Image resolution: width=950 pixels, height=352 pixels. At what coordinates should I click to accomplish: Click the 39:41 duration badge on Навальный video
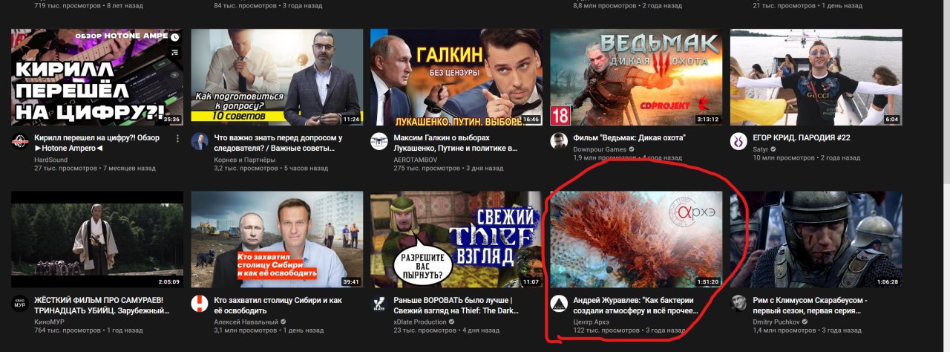pyautogui.click(x=350, y=281)
